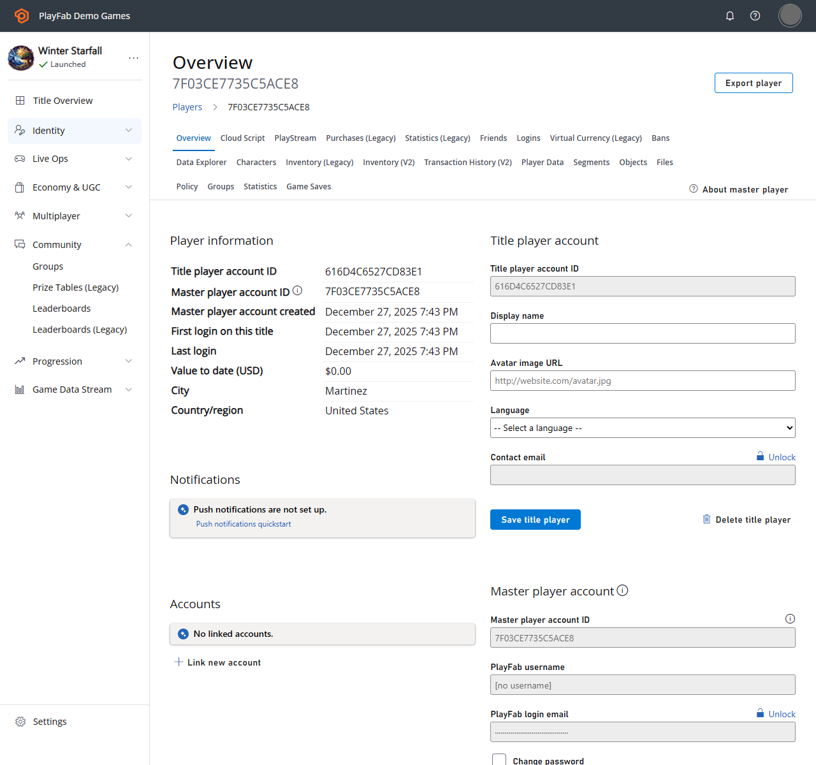Click info icon above the master account ID field
The height and width of the screenshot is (765, 816).
tap(790, 618)
